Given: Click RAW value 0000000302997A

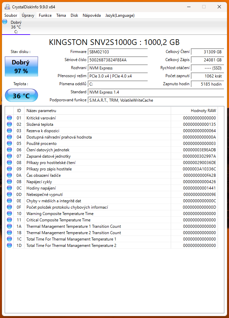Looking at the screenshot, I should pyautogui.click(x=199, y=156).
